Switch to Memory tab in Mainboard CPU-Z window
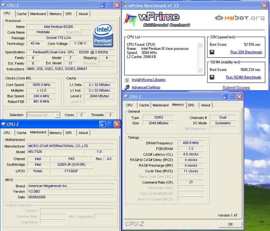Viewport: 270px width, 231px height. [x=55, y=133]
